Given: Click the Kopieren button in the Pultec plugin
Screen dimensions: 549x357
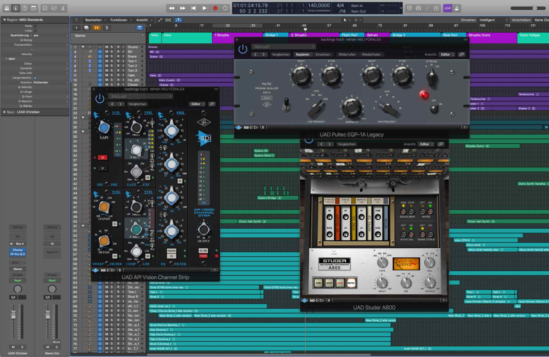Looking at the screenshot, I should pyautogui.click(x=303, y=54).
